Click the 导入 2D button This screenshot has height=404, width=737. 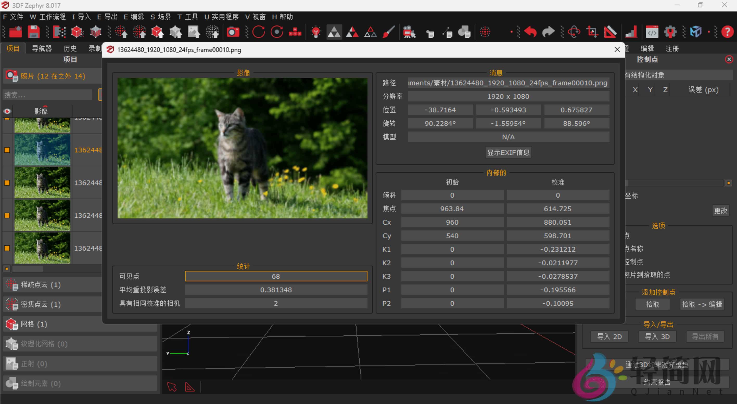(x=609, y=337)
